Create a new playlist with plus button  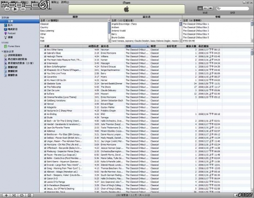[6, 195]
